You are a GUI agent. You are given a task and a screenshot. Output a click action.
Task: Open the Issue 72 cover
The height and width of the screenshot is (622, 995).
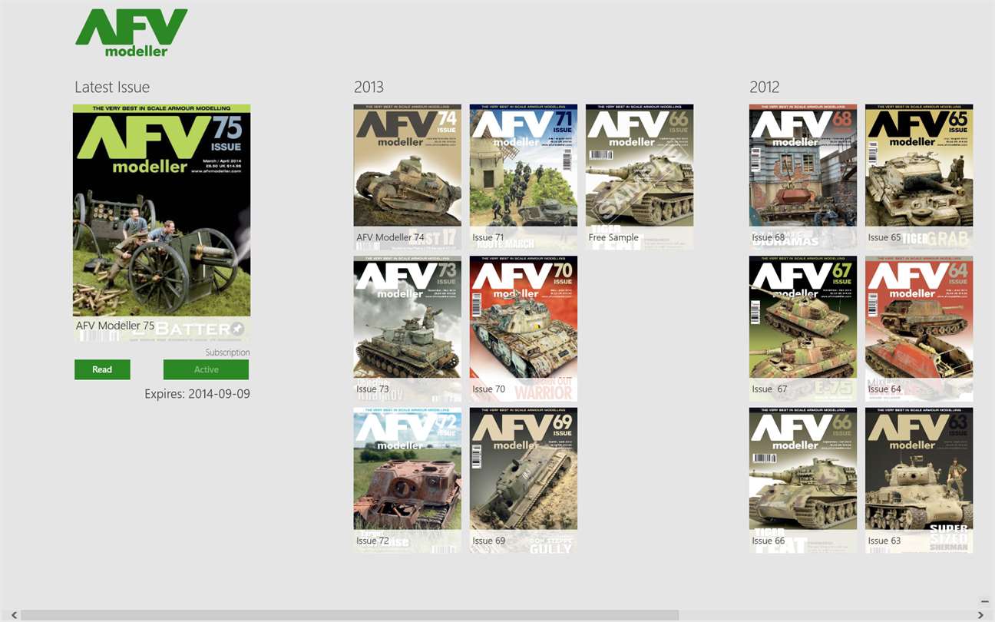point(407,480)
